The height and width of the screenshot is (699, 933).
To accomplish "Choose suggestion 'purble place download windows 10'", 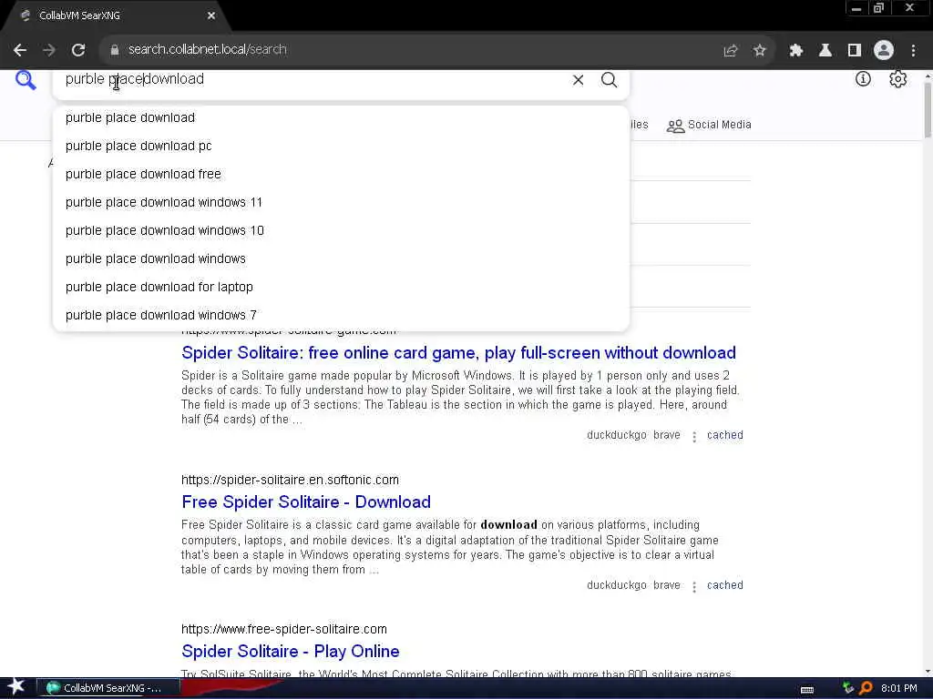I will point(341,230).
